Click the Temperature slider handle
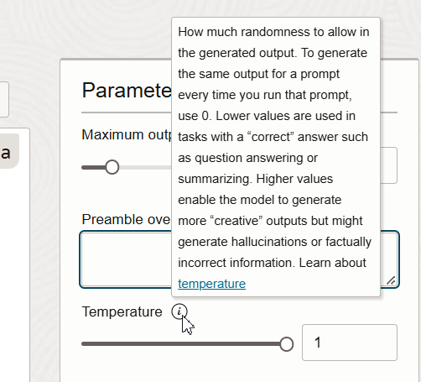Viewport: 421px width, 382px height. tap(286, 344)
